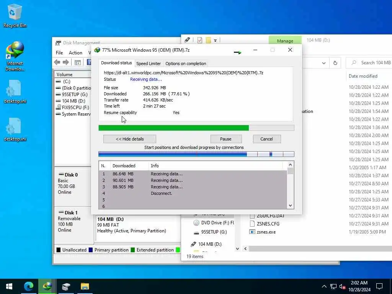Pause the Windows 95 download
392x294 pixels.
[226, 139]
